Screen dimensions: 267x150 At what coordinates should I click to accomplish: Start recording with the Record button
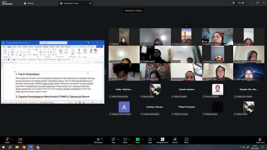(175, 140)
